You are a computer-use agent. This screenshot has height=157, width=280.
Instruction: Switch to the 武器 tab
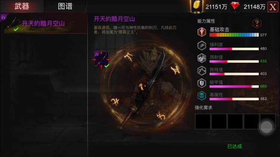click(x=22, y=6)
